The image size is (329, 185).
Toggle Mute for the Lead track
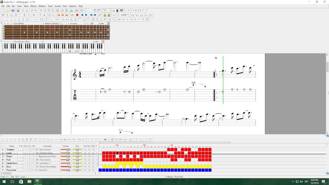tap(22, 153)
